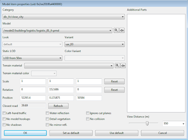Click Use default button
The image size is (188, 140).
pyautogui.click(x=117, y=133)
